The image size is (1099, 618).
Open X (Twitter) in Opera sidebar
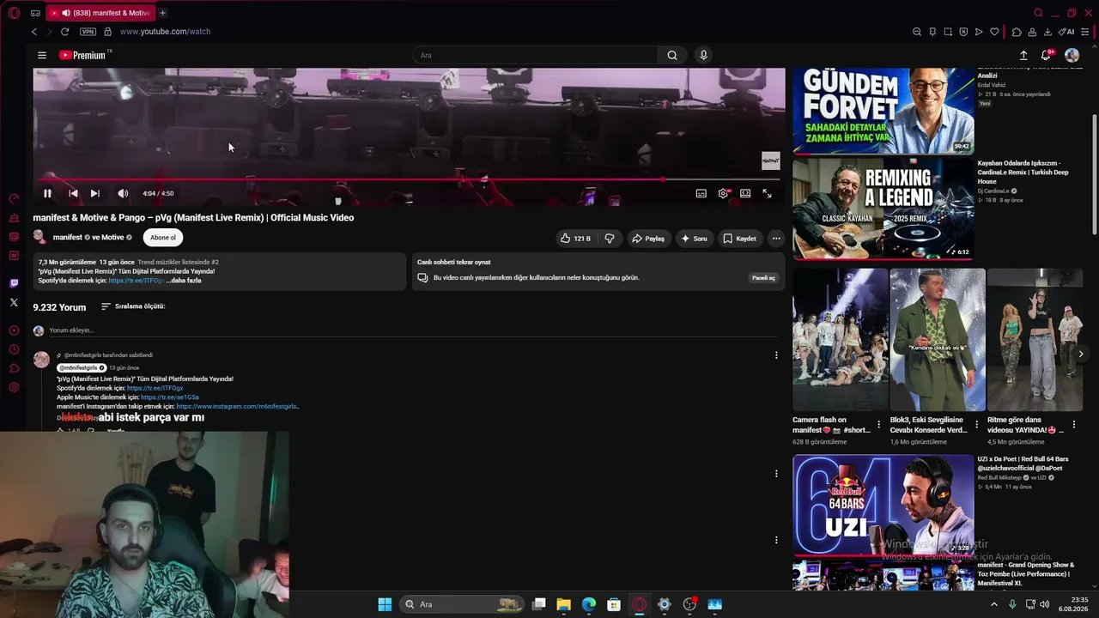pyautogui.click(x=14, y=302)
